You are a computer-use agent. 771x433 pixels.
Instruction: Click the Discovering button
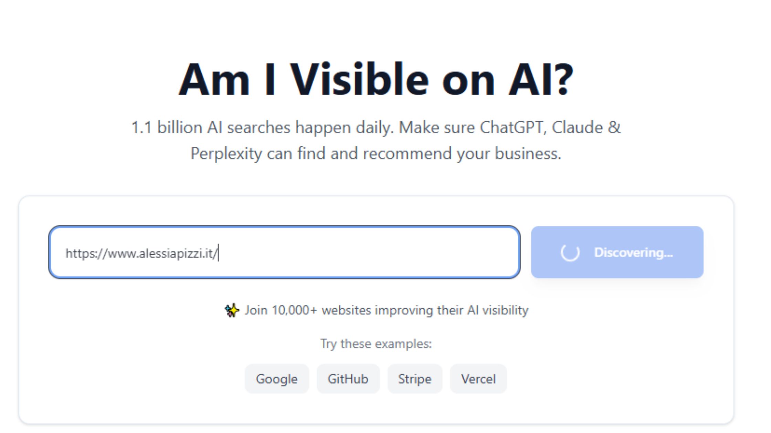coord(617,253)
